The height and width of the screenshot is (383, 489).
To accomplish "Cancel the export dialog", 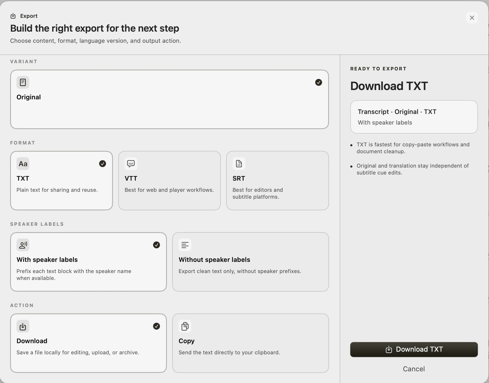I will [414, 369].
